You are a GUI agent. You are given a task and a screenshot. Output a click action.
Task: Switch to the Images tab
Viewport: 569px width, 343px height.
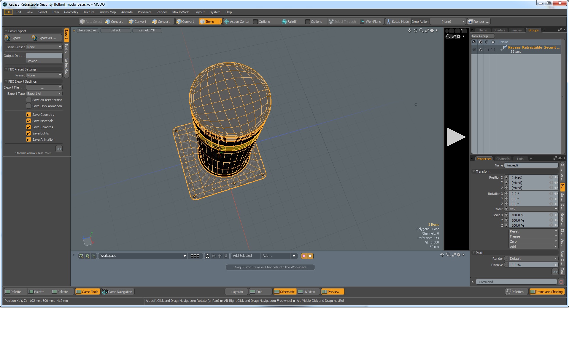(x=516, y=30)
